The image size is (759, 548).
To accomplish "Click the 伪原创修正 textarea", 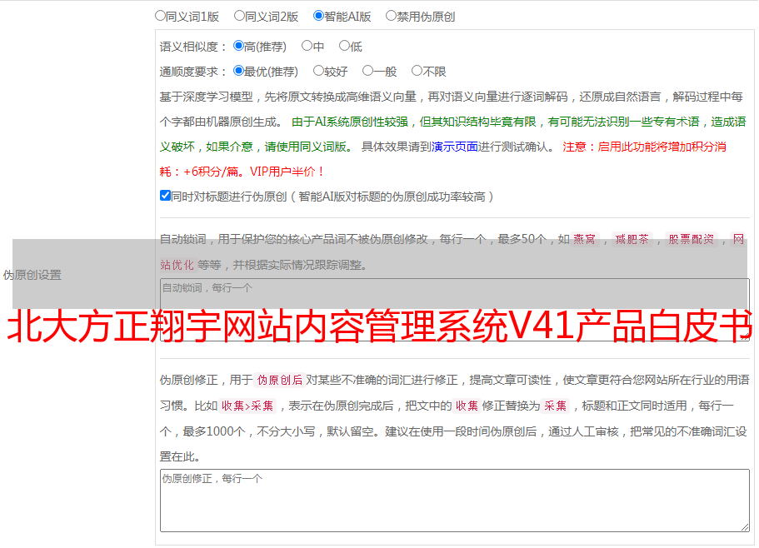I will [x=455, y=501].
